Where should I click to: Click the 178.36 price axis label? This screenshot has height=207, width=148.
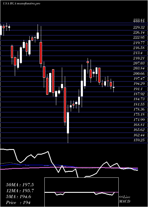139,109
